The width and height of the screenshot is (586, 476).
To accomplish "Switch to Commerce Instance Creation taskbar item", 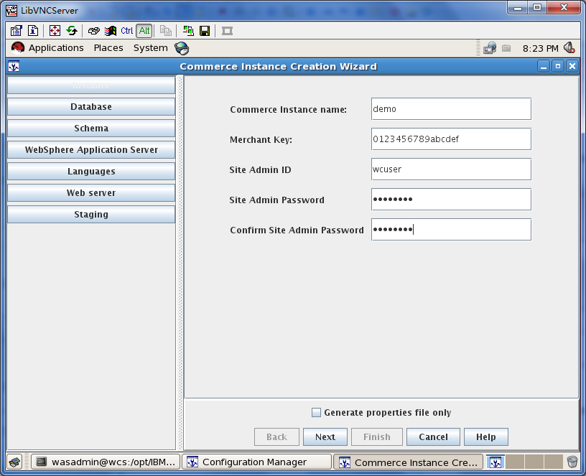I will point(408,462).
